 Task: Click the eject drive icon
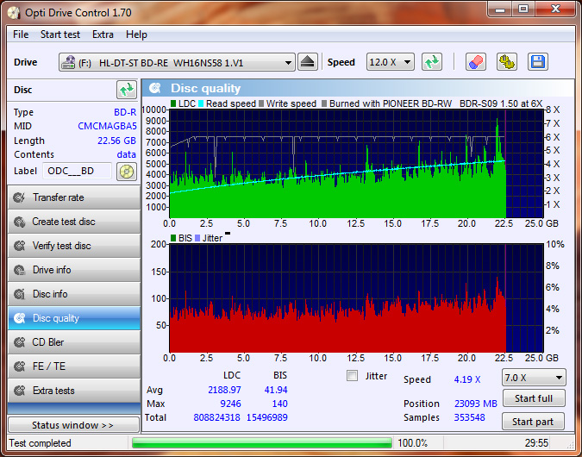pos(309,62)
